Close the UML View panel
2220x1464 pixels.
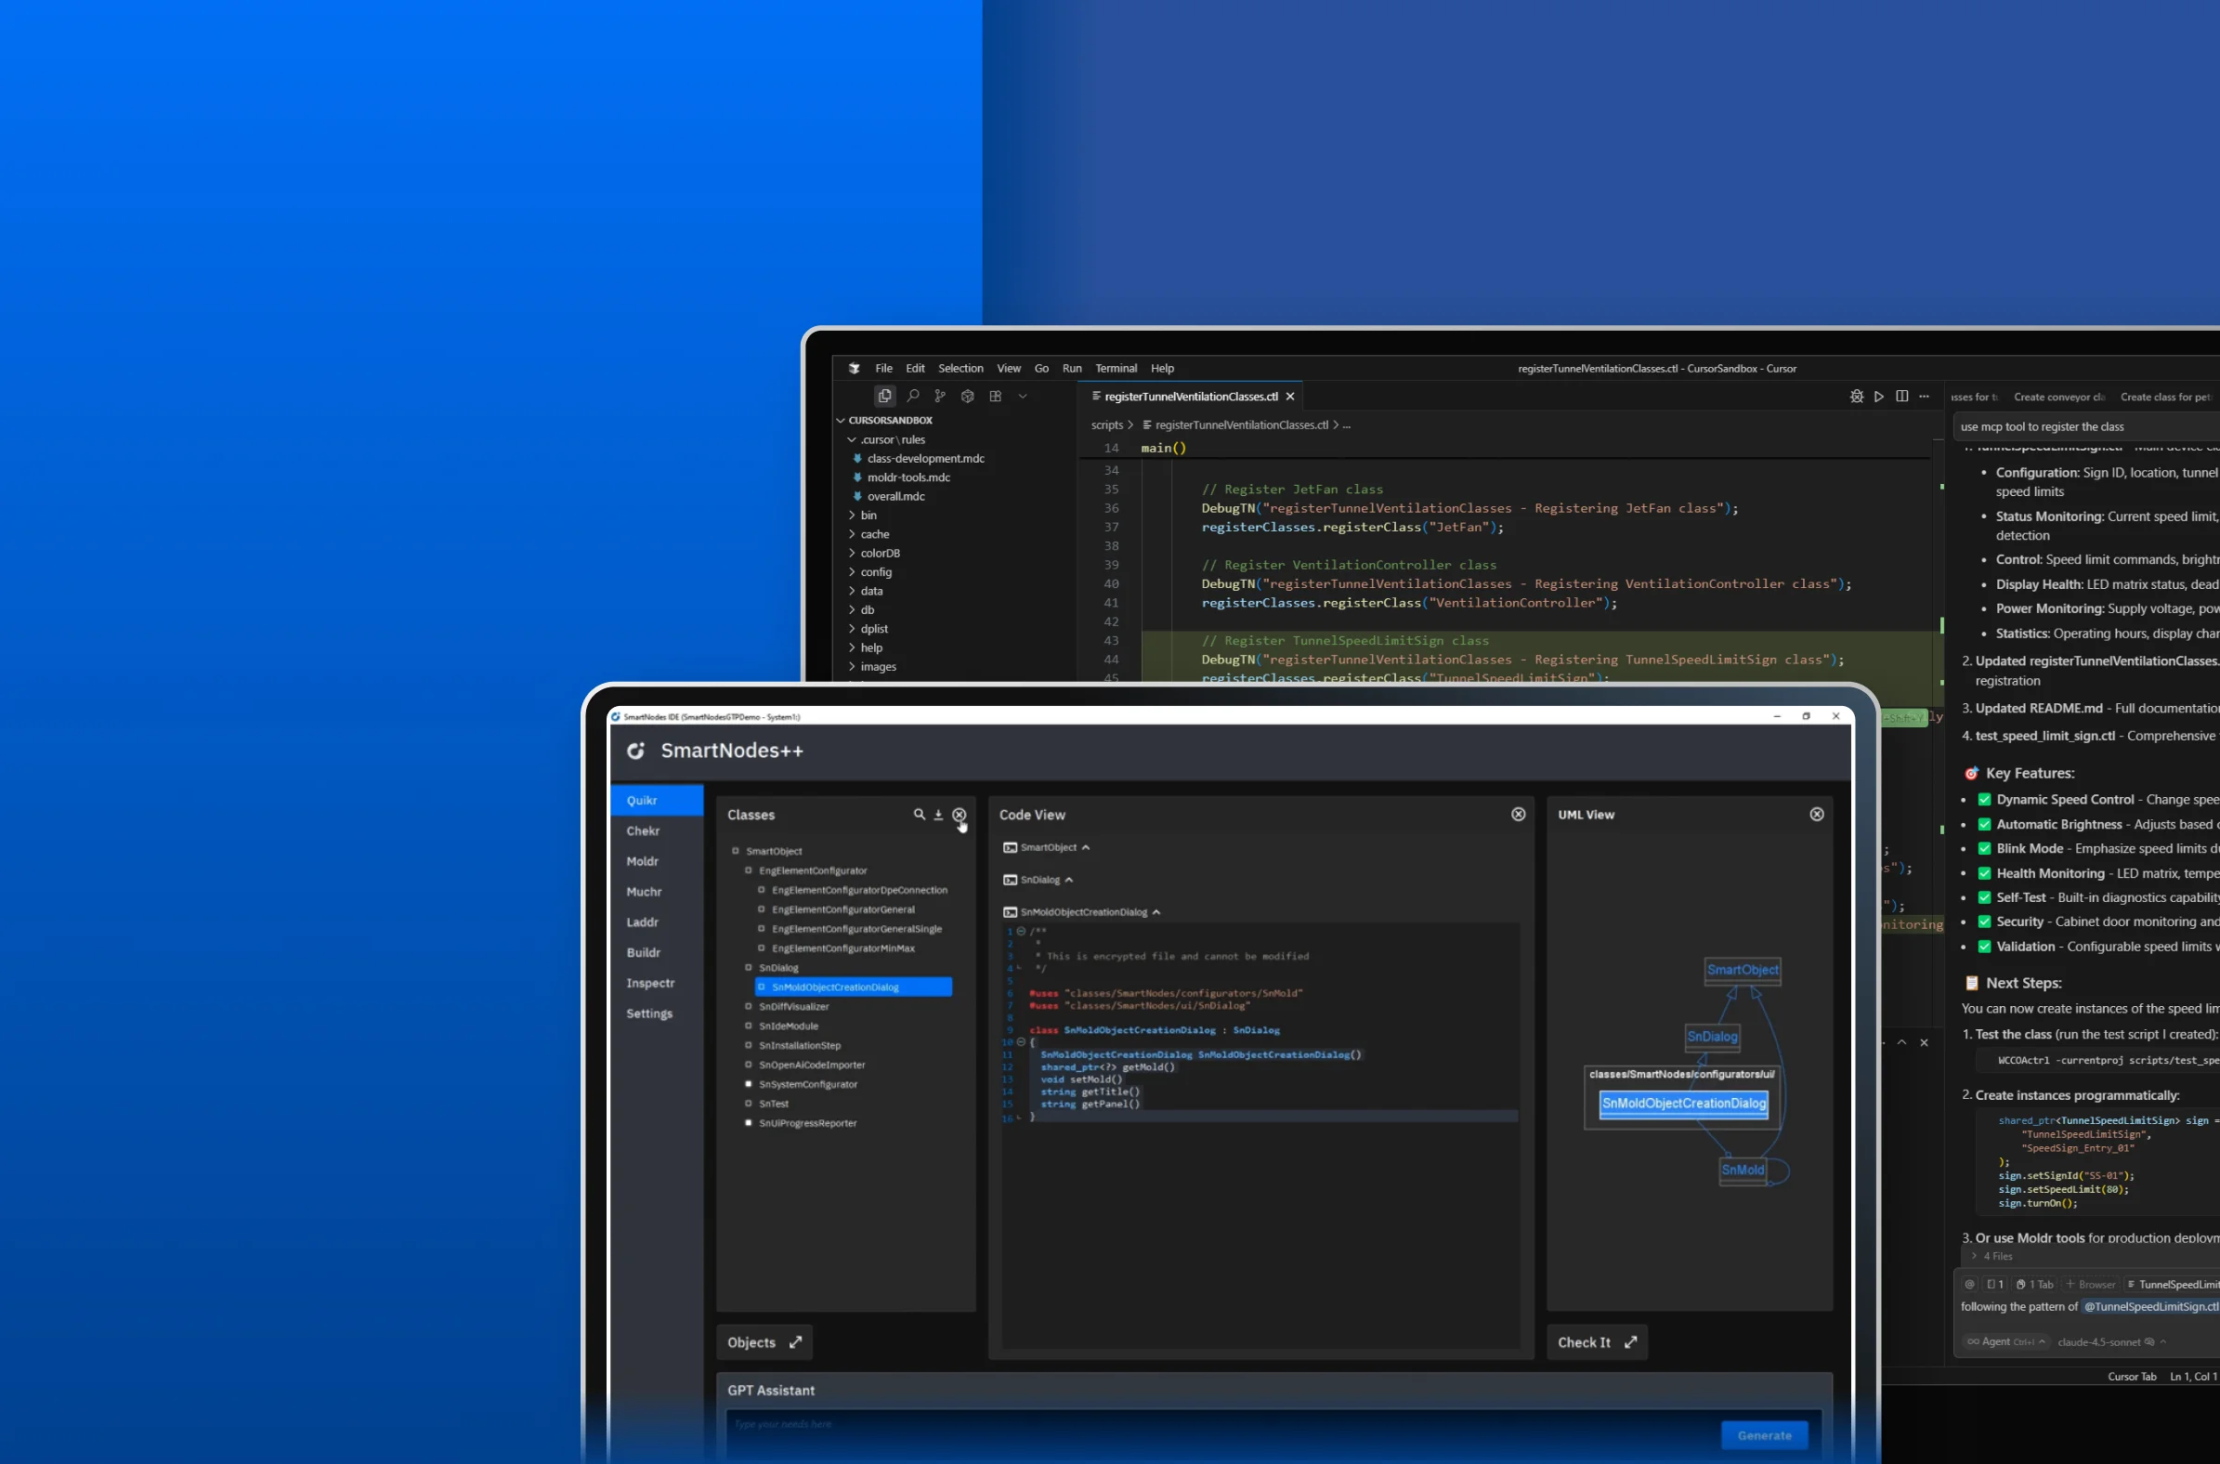pos(1816,814)
